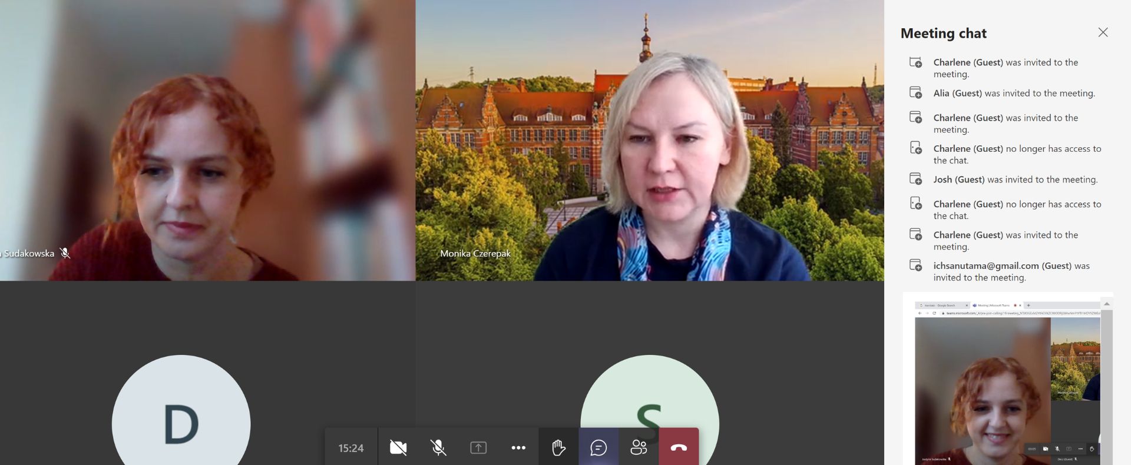Unmute the microphone in meeting toolbar
Screen dimensions: 1131x465
(x=438, y=448)
